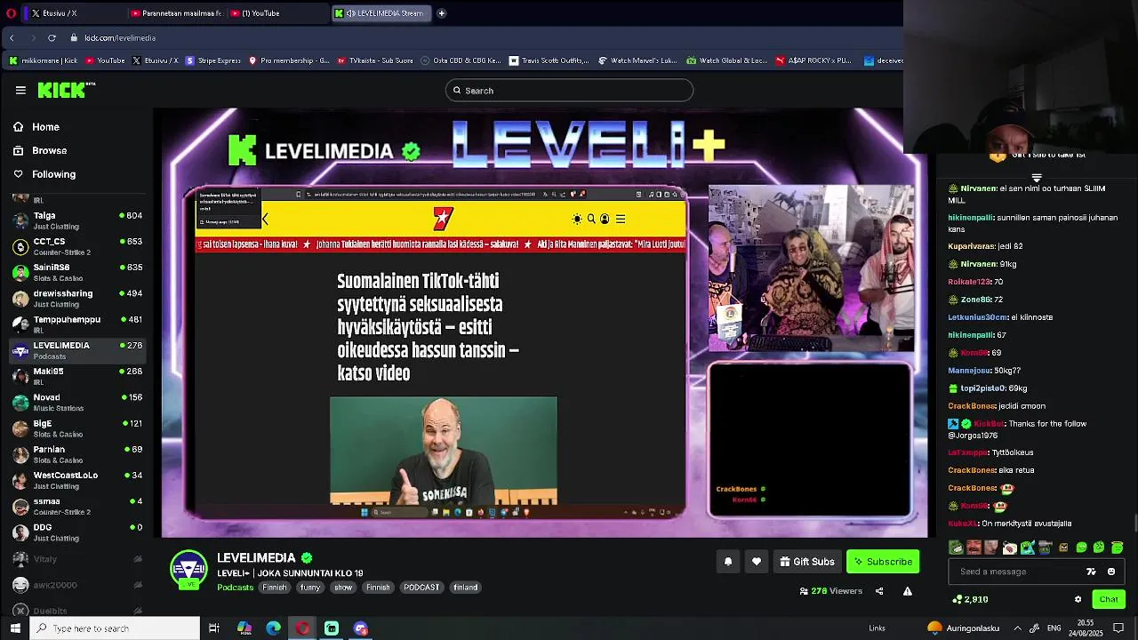Open the Windows Start menu
Image resolution: width=1138 pixels, height=640 pixels.
click(x=15, y=628)
